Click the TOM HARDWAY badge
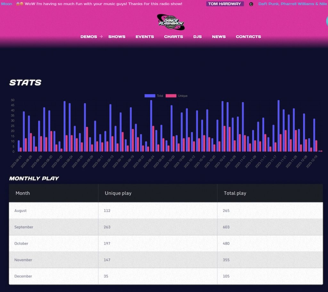This screenshot has width=328, height=292. coord(225,4)
